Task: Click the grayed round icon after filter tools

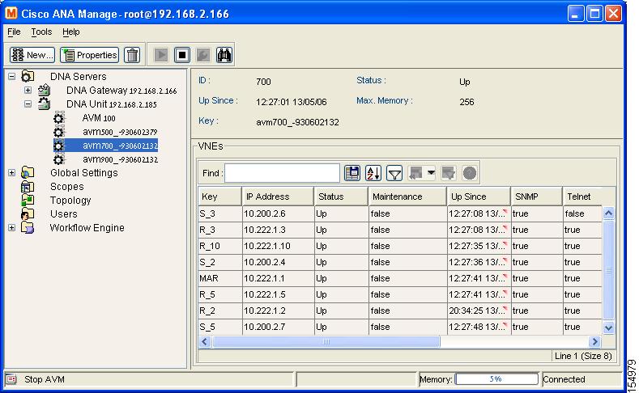Action: (x=470, y=173)
